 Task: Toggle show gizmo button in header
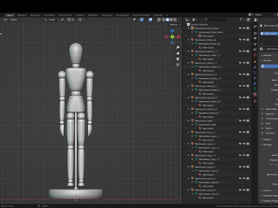142,20
